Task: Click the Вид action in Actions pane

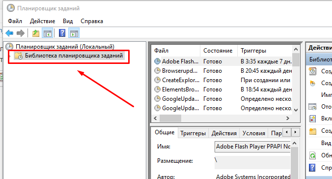Action: [327, 143]
